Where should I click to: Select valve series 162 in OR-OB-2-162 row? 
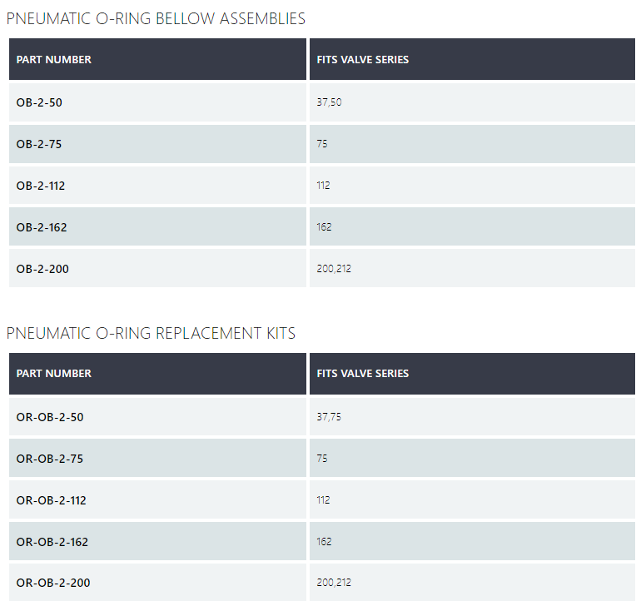tap(324, 542)
